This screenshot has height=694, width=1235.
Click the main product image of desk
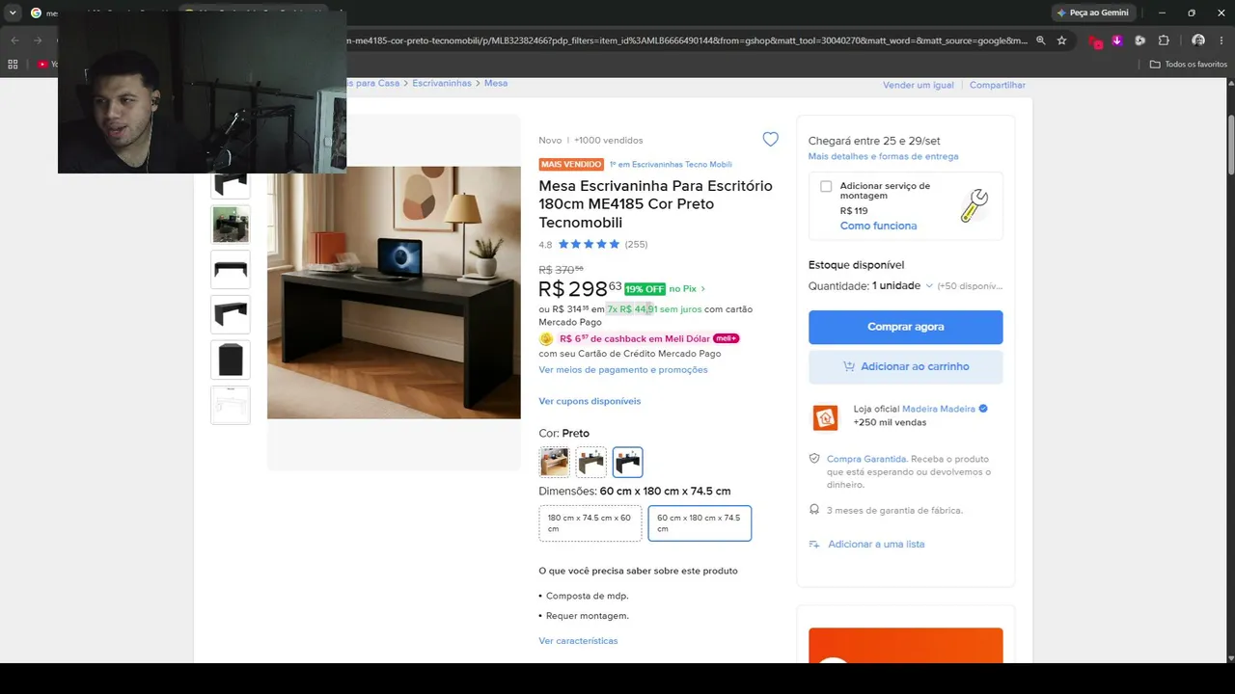click(394, 292)
